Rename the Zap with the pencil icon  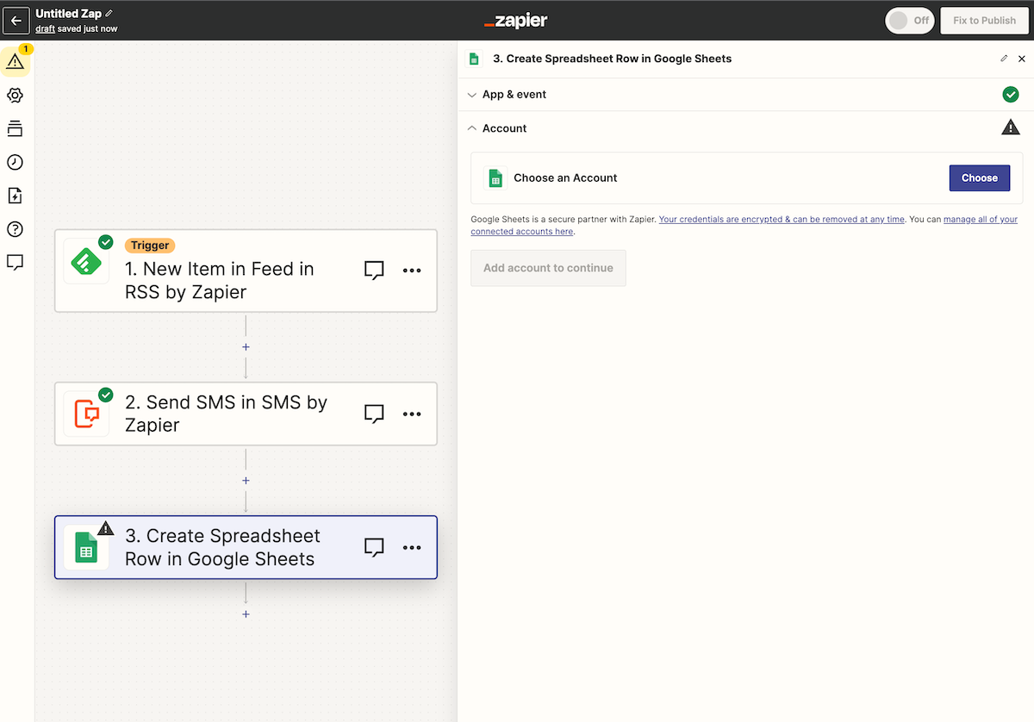(x=109, y=14)
